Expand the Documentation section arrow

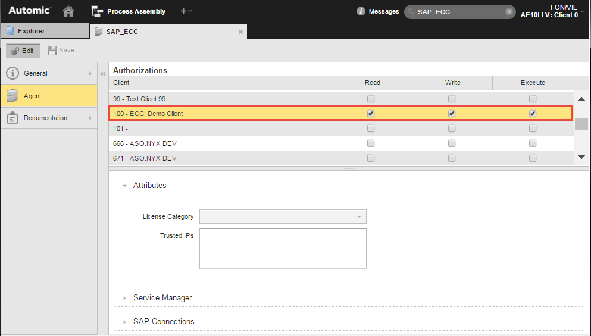click(90, 118)
